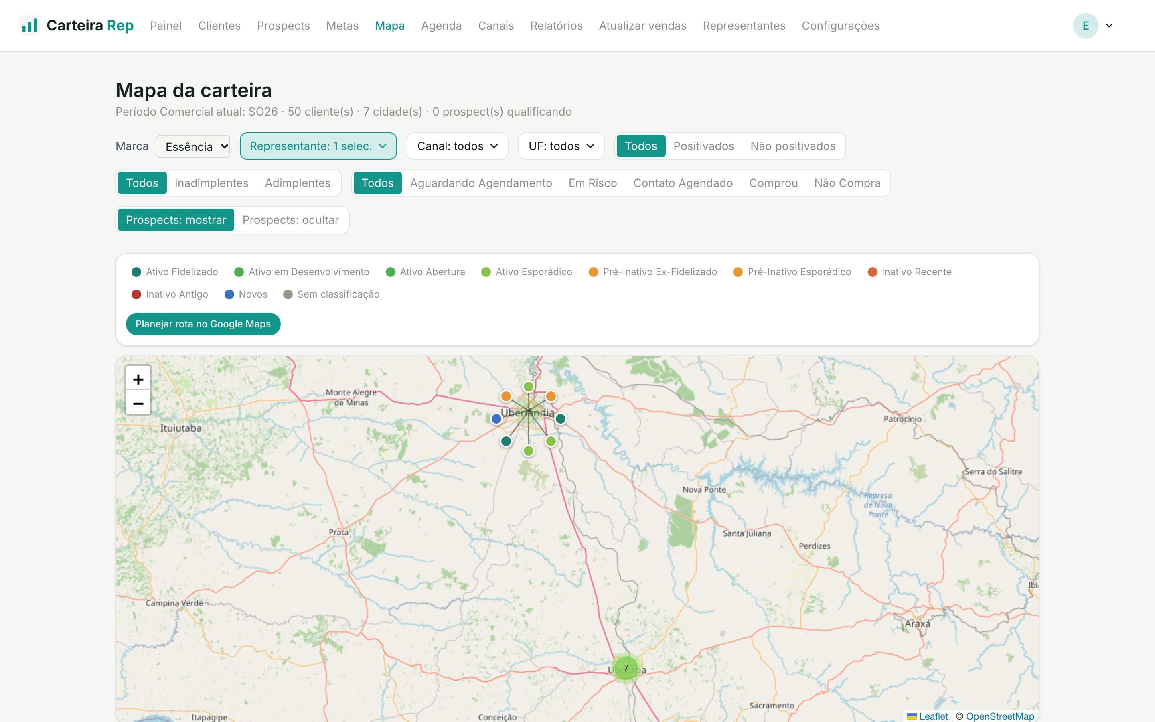
Task: Open Configurações page
Action: (x=841, y=26)
